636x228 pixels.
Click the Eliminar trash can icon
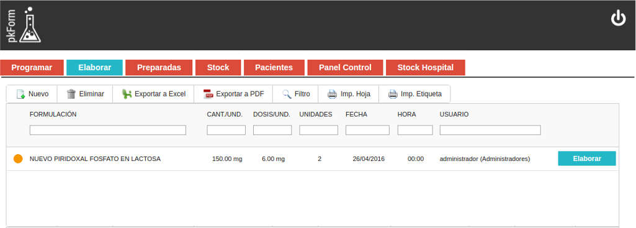click(x=71, y=94)
